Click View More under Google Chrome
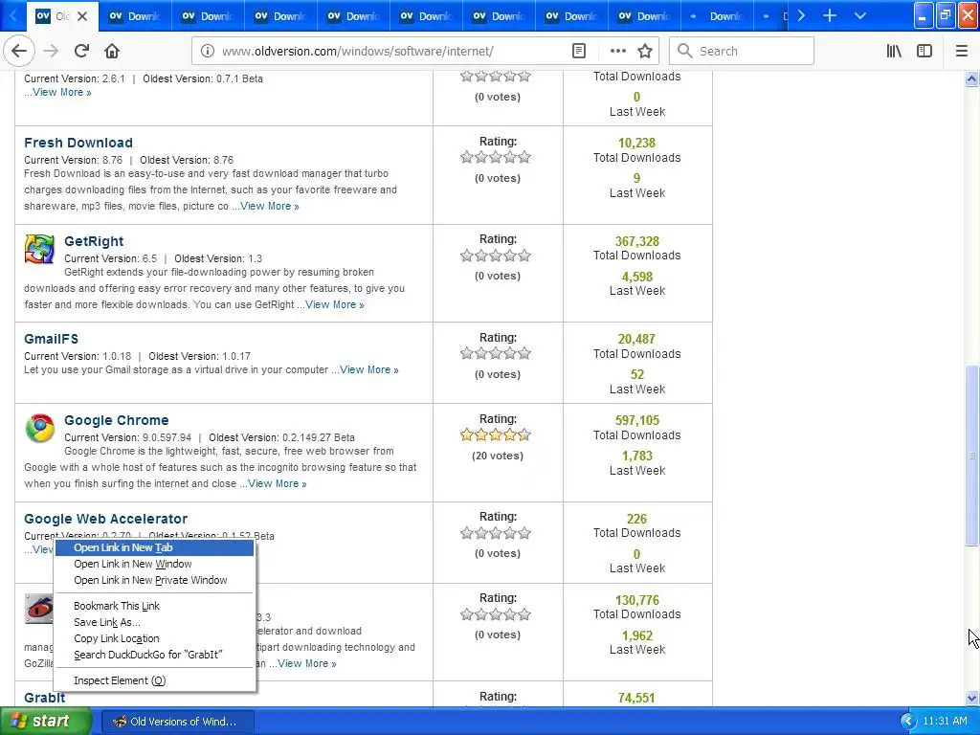This screenshot has width=980, height=735. pos(277,483)
